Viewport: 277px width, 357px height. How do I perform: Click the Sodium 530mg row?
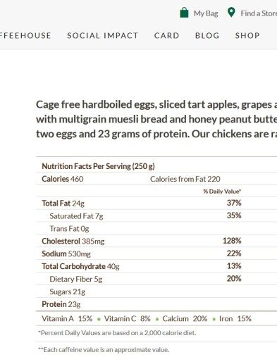click(x=156, y=253)
